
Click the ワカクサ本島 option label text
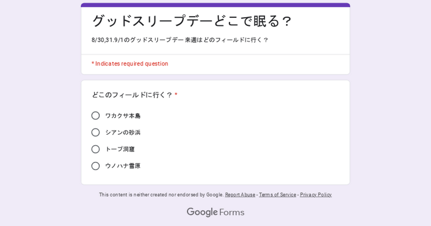(123, 116)
